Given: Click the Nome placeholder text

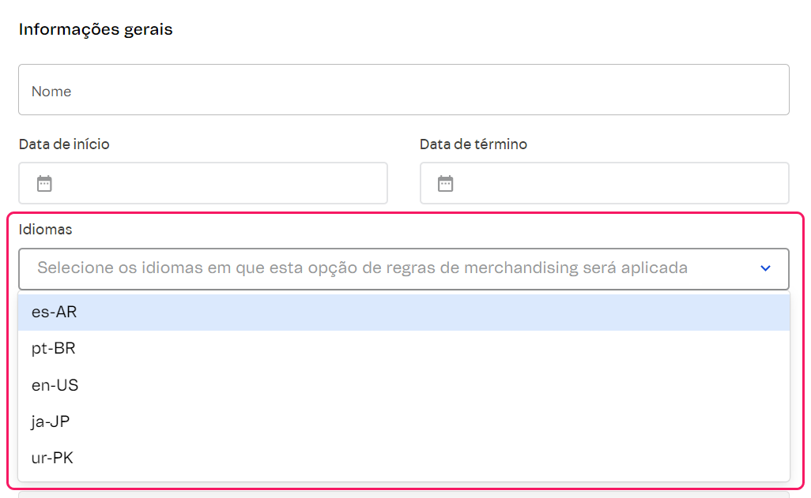Looking at the screenshot, I should click(x=51, y=92).
